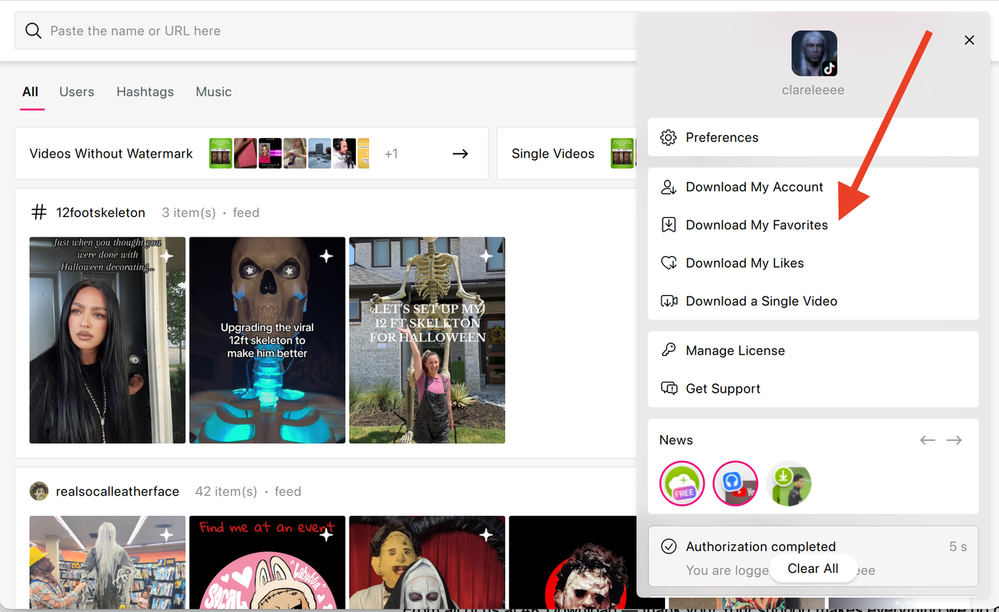The image size is (999, 612).
Task: Go to next News item arrow
Action: click(954, 440)
